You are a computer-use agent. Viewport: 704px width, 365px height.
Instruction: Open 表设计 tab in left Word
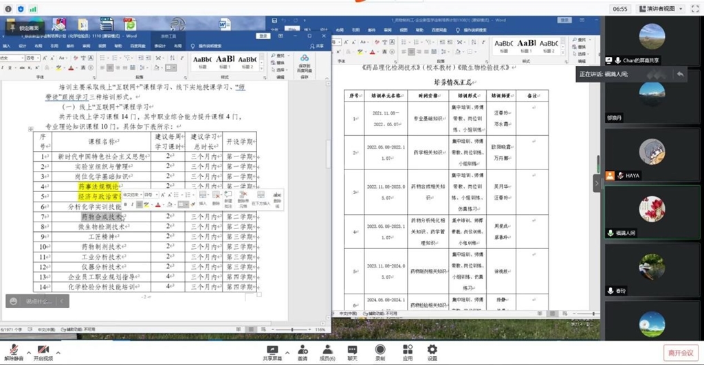click(x=159, y=46)
